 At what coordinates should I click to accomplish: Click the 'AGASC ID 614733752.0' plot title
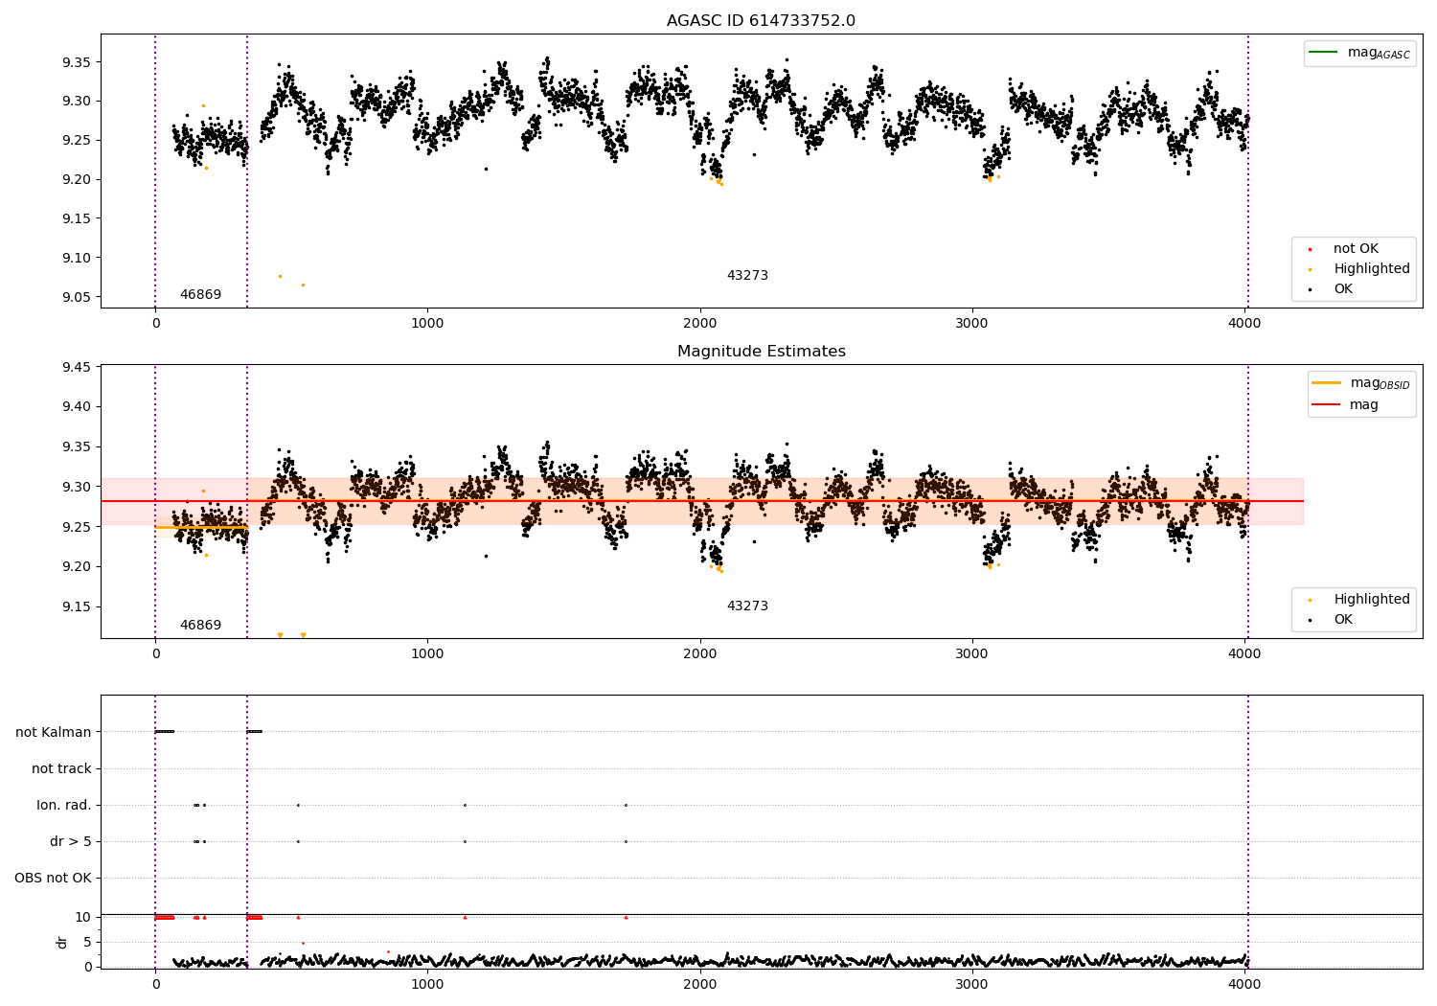pos(762,21)
